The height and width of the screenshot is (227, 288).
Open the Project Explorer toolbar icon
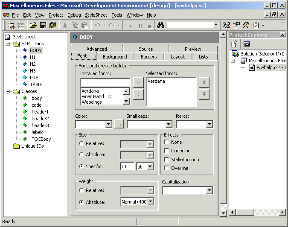click(227, 25)
